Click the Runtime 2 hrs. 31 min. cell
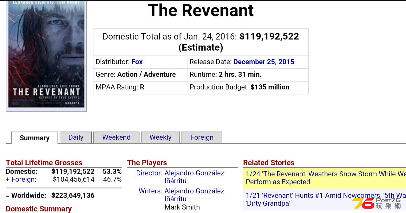 248,75
